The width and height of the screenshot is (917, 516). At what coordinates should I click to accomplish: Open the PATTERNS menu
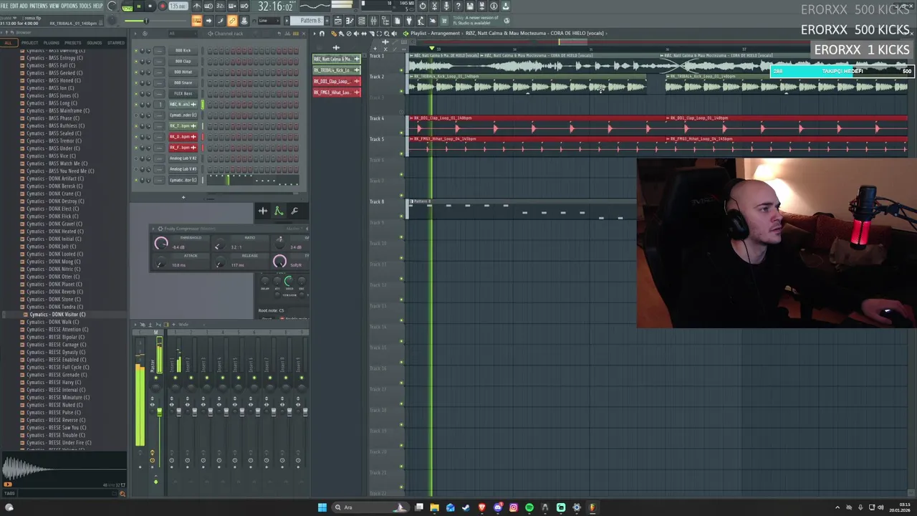[x=39, y=6]
